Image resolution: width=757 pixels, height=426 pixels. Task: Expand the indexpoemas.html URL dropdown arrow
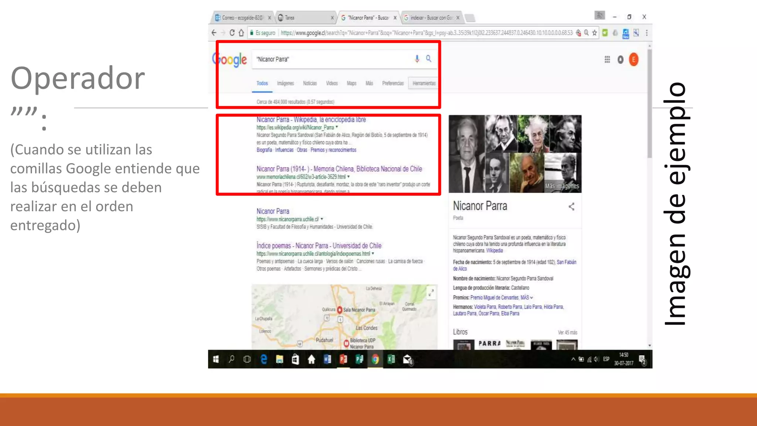point(373,253)
